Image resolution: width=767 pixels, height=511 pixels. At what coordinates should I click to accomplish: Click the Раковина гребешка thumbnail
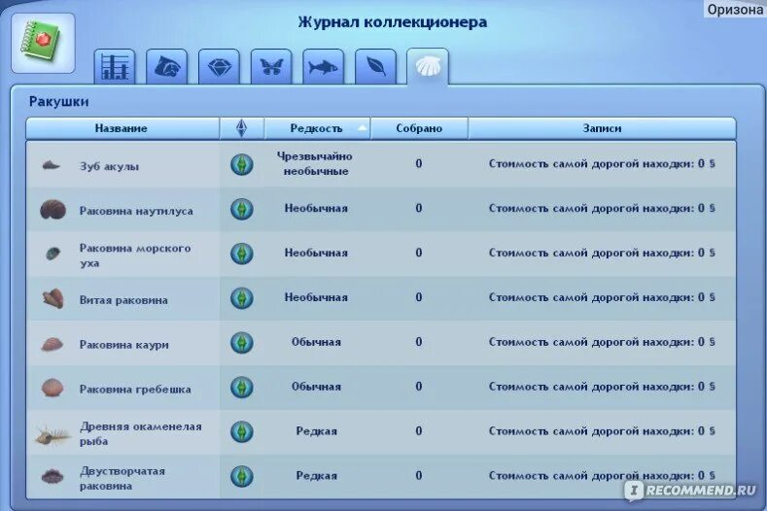point(52,388)
